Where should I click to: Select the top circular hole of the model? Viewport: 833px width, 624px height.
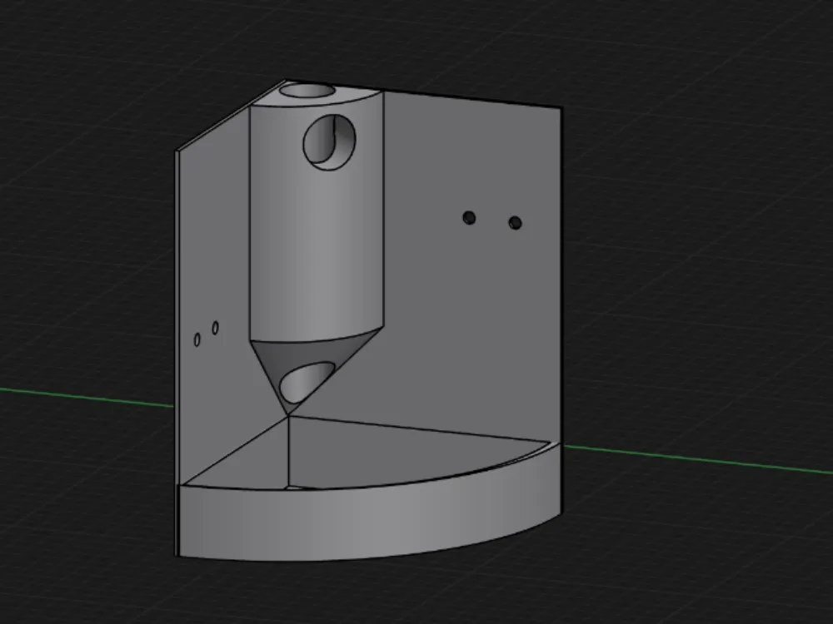pyautogui.click(x=309, y=92)
